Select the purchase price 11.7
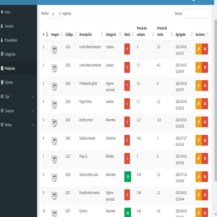217x217 pixels. pos(139,120)
